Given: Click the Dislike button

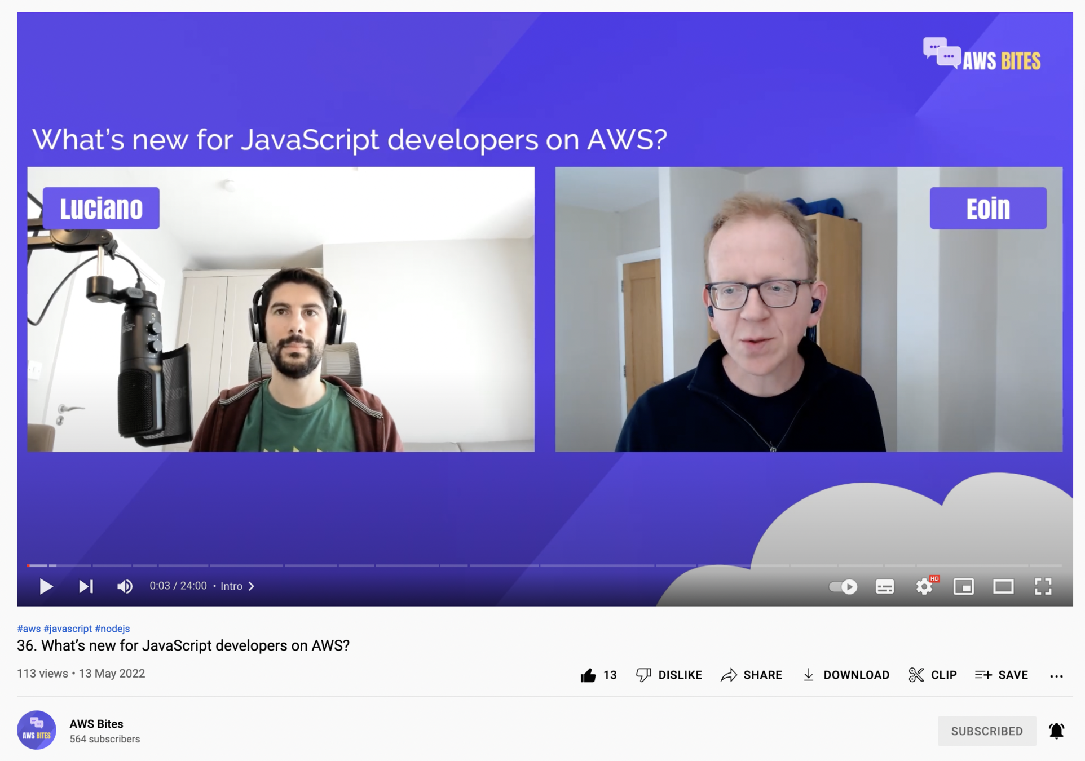Looking at the screenshot, I should (x=669, y=675).
